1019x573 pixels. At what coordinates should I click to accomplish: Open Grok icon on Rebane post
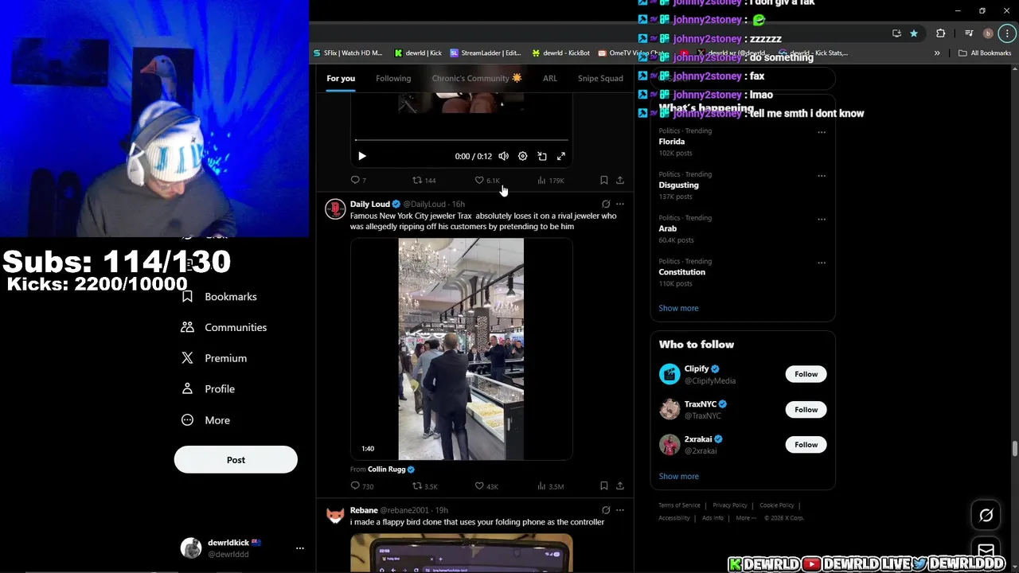coord(606,510)
